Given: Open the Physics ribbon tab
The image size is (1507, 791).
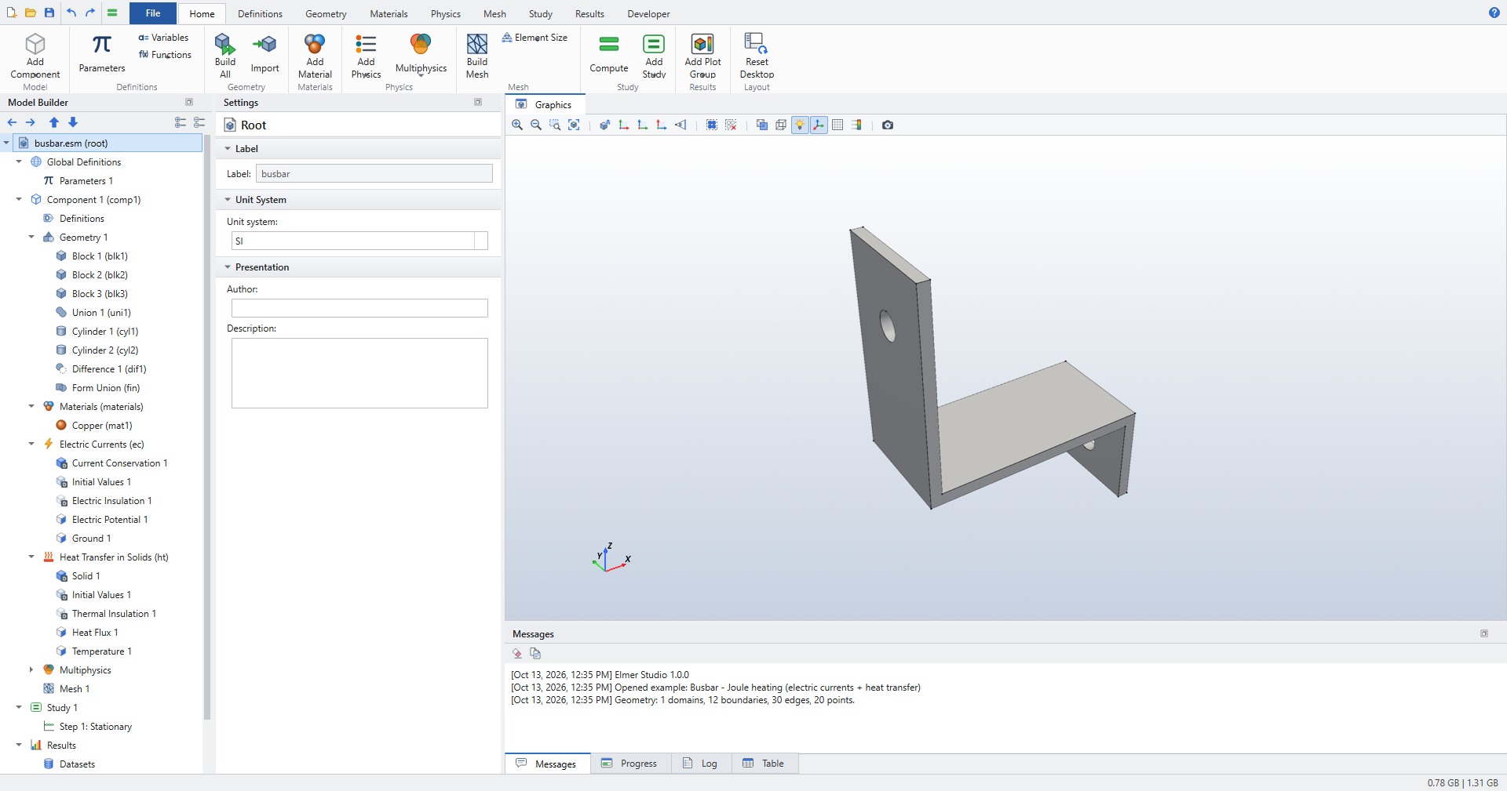Looking at the screenshot, I should point(446,13).
